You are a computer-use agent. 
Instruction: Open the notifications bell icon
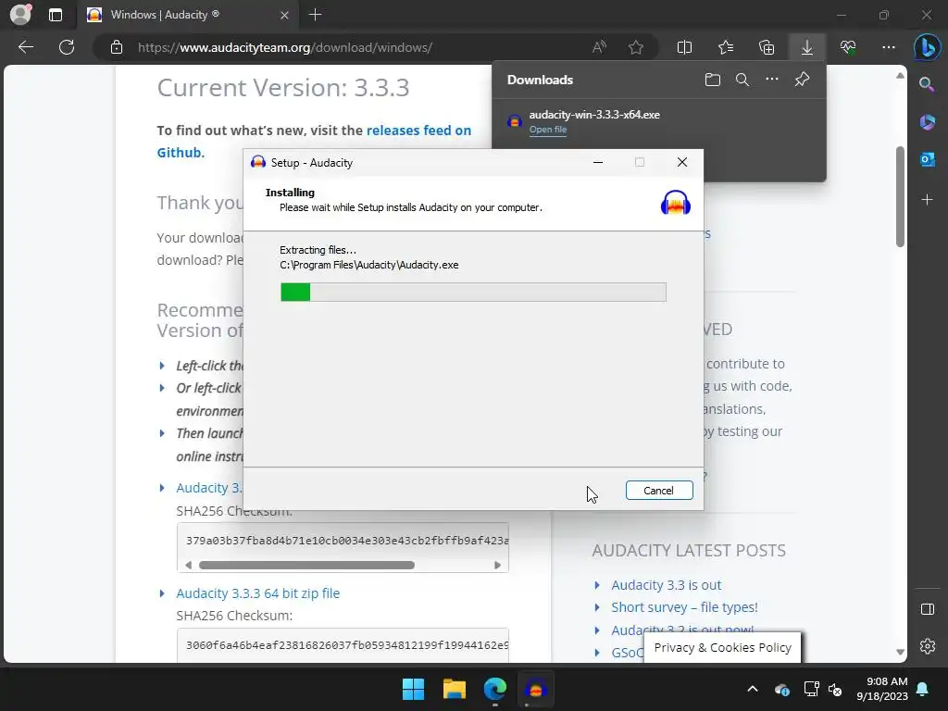point(923,689)
